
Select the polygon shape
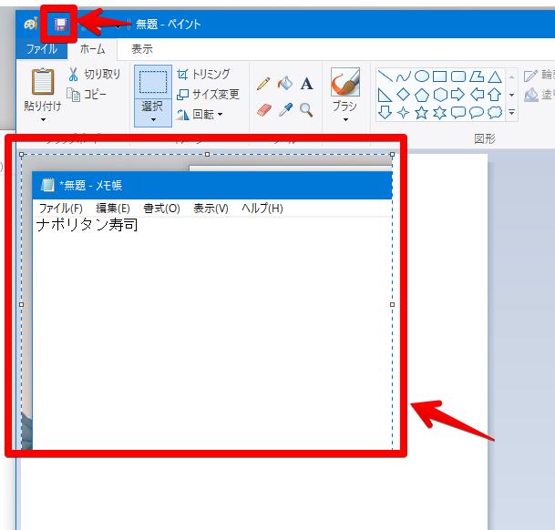(477, 76)
